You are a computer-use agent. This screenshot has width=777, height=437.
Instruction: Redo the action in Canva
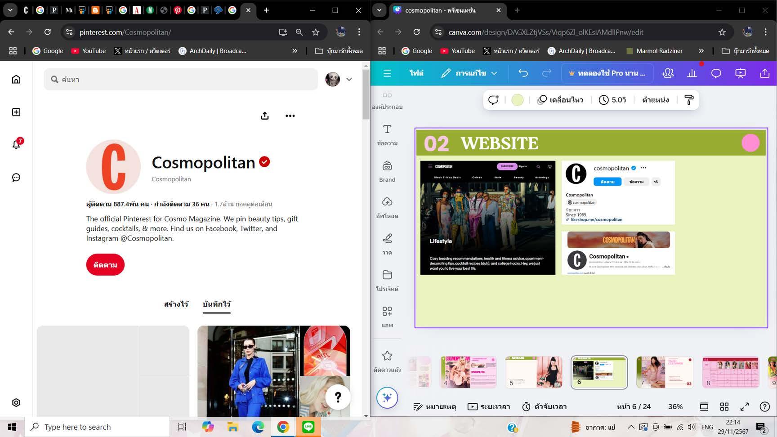pyautogui.click(x=547, y=73)
